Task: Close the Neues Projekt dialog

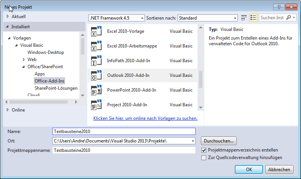Action: coord(291,7)
